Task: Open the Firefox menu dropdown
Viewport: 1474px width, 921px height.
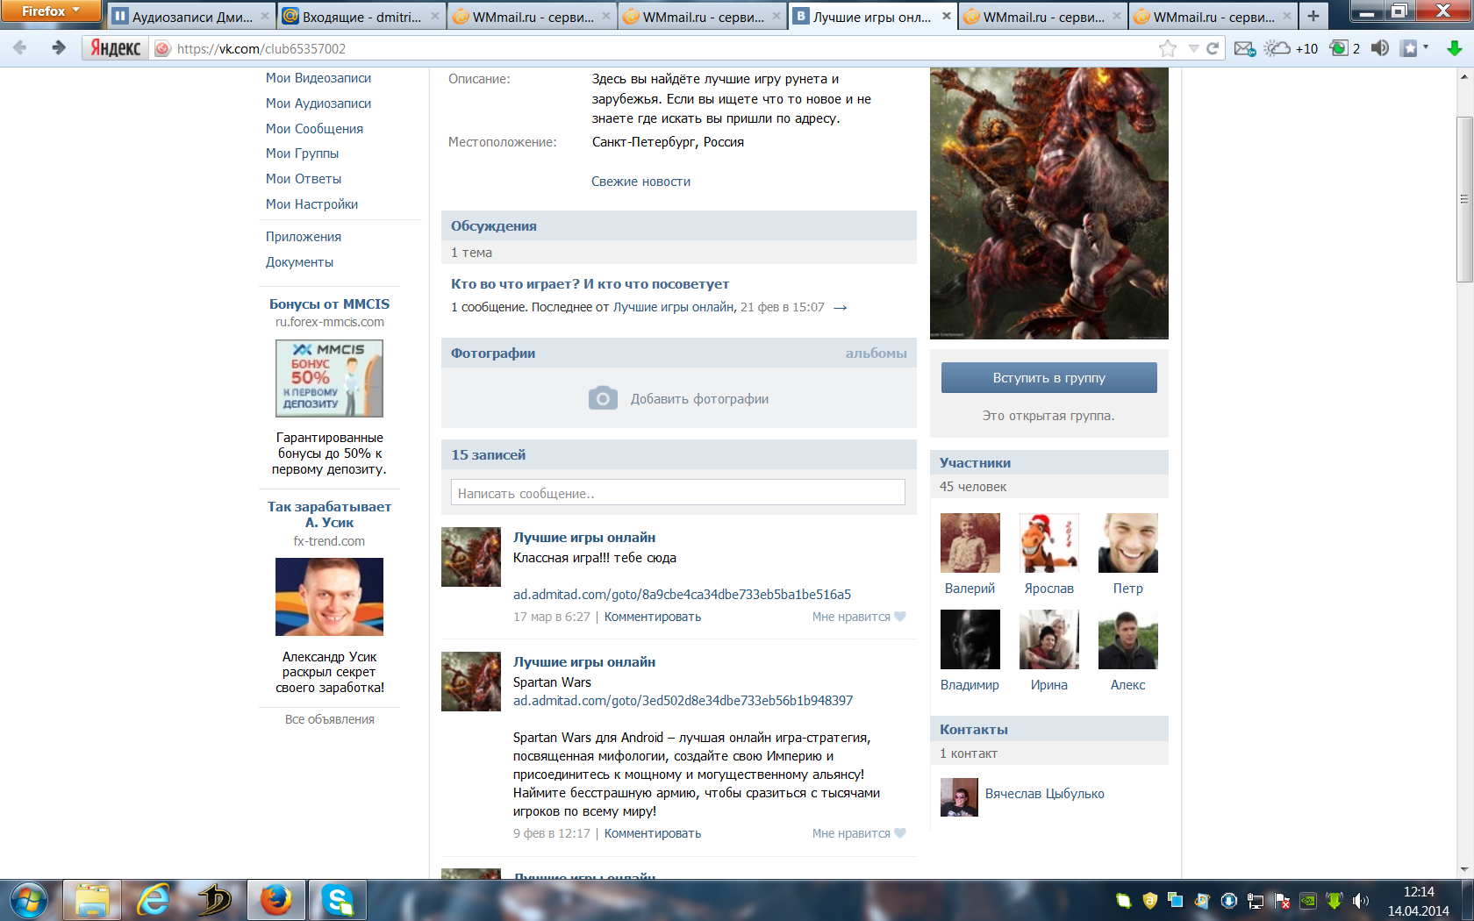Action: coord(49,11)
